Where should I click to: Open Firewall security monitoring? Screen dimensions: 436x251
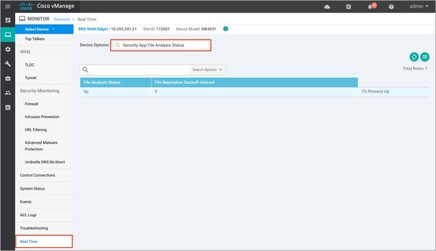pyautogui.click(x=31, y=104)
